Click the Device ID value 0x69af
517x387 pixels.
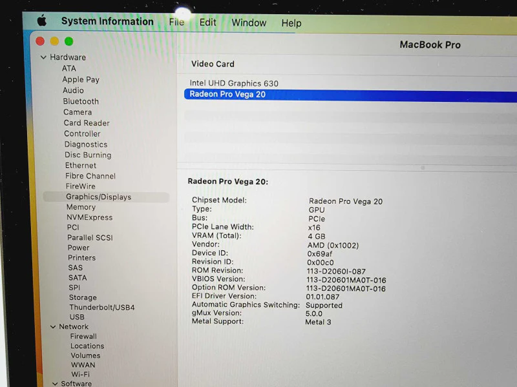(319, 254)
